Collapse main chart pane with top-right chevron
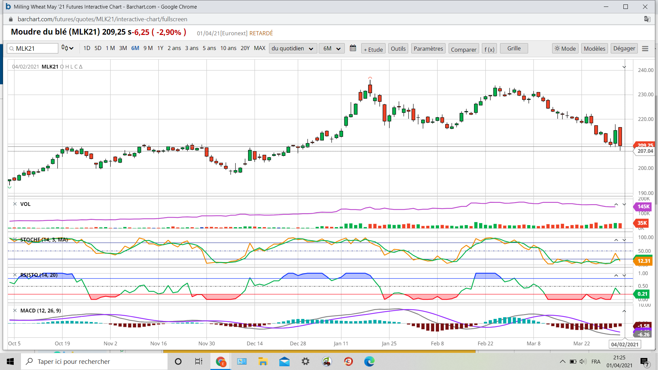This screenshot has width=658, height=370. point(624,67)
